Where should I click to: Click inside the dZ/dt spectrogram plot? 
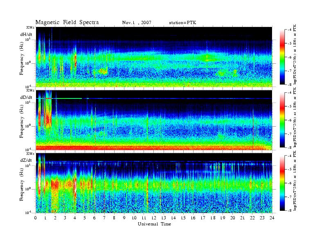tap(154, 183)
